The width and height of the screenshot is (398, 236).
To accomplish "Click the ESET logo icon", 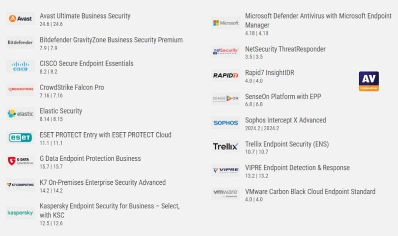I will (21, 138).
